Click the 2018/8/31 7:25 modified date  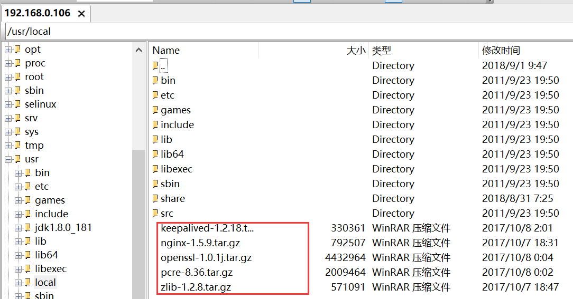(x=517, y=199)
